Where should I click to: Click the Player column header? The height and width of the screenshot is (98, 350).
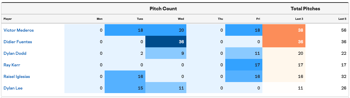[x=8, y=19]
